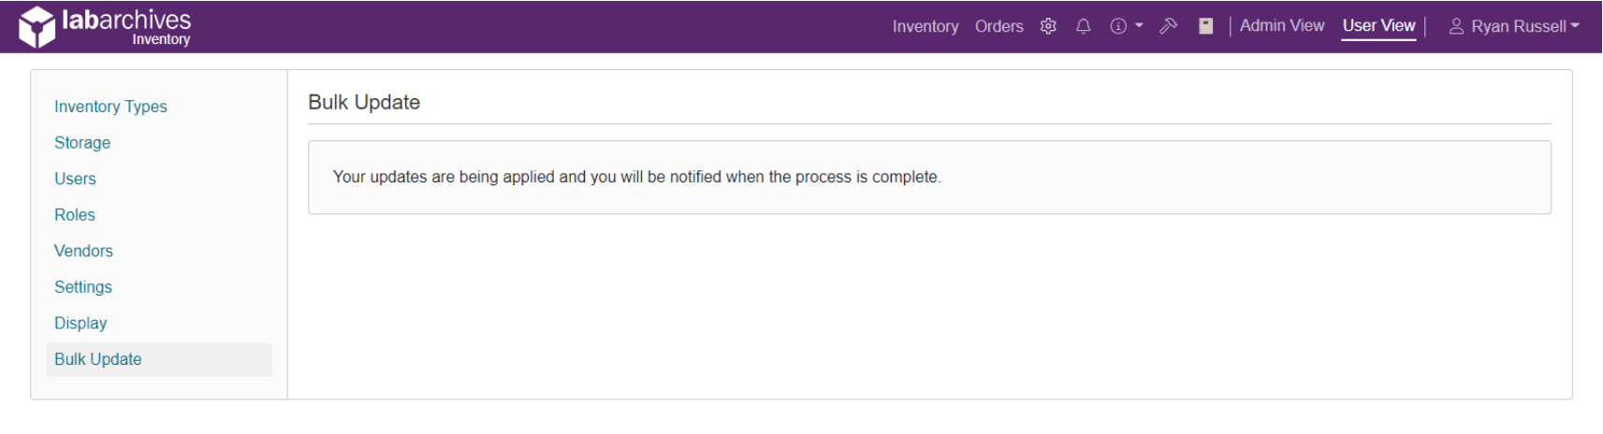The height and width of the screenshot is (434, 1603).
Task: Select Storage in the sidebar
Action: (x=82, y=143)
